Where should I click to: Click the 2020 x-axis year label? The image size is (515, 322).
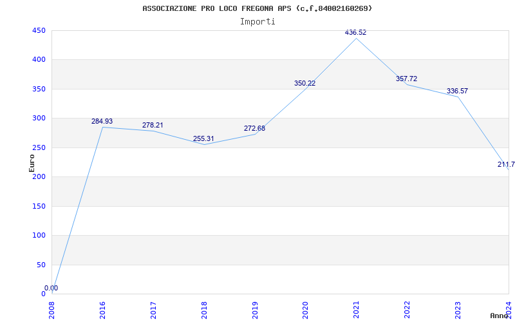point(305,310)
